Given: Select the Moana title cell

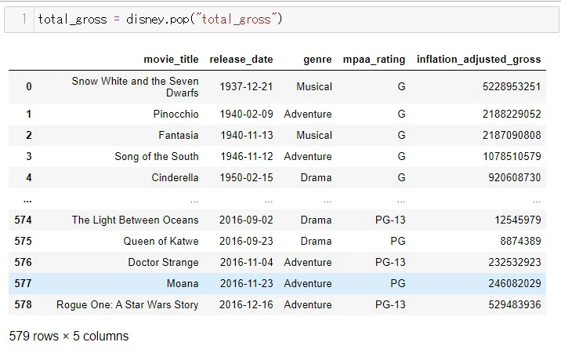Looking at the screenshot, I should [x=183, y=283].
